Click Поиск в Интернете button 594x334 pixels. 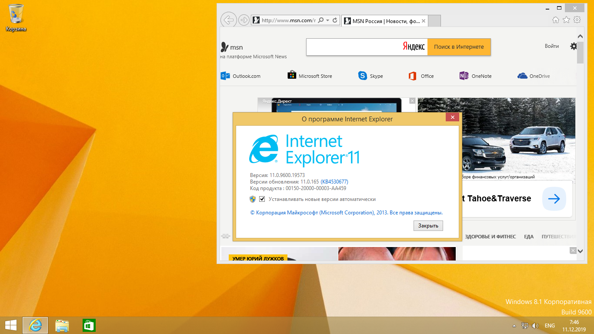pos(459,47)
